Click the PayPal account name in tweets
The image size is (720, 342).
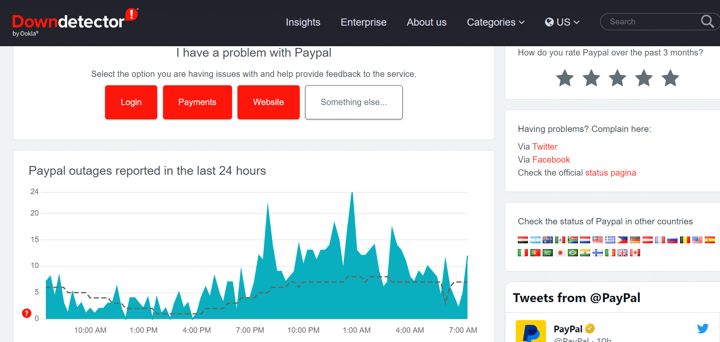pos(568,329)
